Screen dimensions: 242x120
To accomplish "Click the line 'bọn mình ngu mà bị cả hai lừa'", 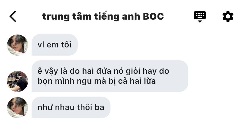I will click(x=97, y=81).
